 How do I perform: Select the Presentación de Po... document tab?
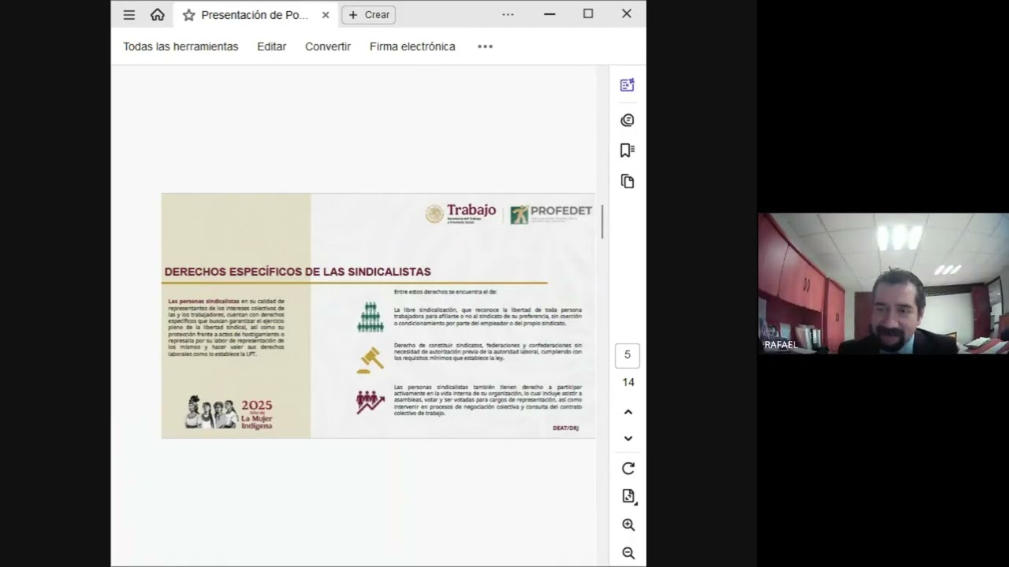(x=256, y=15)
